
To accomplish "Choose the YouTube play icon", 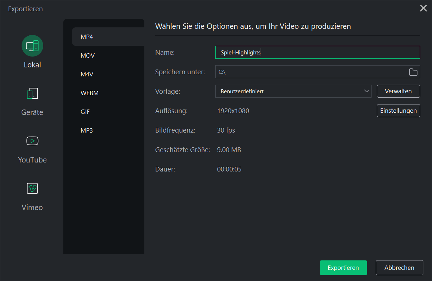I will click(x=32, y=141).
